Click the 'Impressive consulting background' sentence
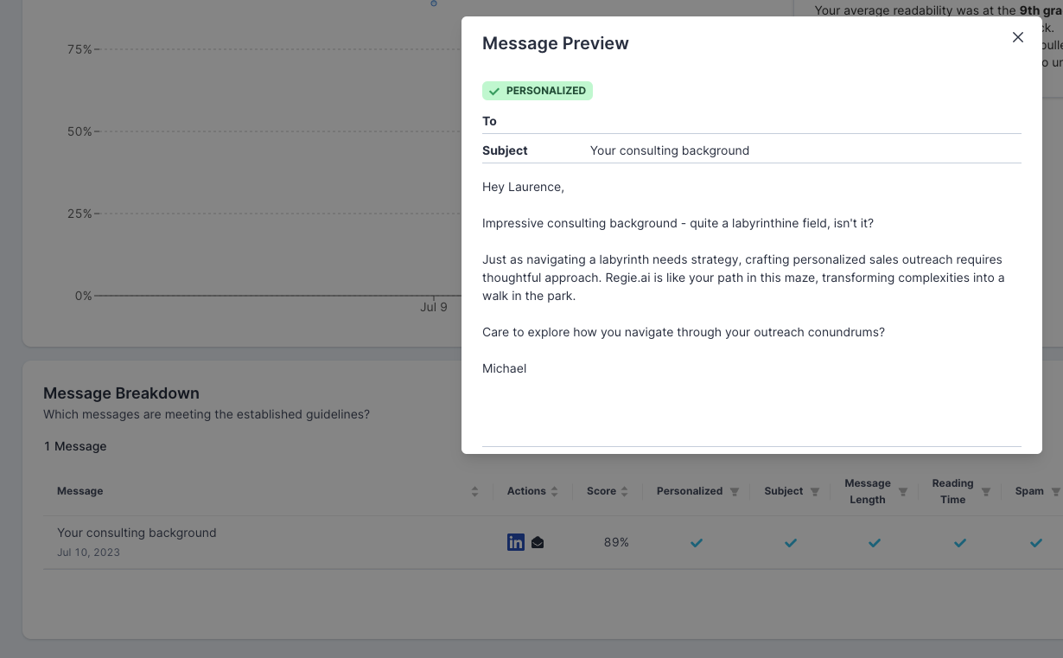Viewport: 1063px width, 658px height. point(678,223)
